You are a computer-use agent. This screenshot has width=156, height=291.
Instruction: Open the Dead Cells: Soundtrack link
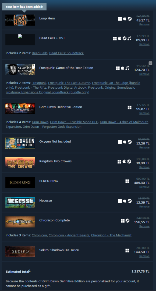66,53
